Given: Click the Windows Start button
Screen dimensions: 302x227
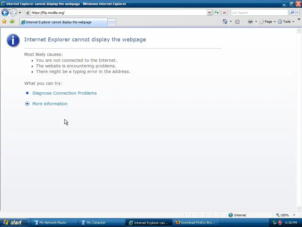Looking at the screenshot, I should (14, 223).
